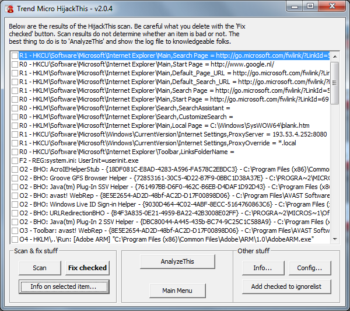Check the R0 HKCU Start Page google.nl checkbox
Screen dimensions: 350x311
pyautogui.click(x=15, y=64)
